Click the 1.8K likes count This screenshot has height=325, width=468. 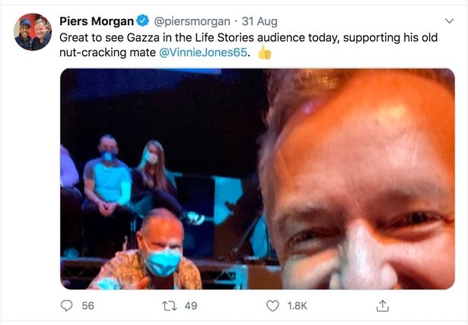click(297, 306)
